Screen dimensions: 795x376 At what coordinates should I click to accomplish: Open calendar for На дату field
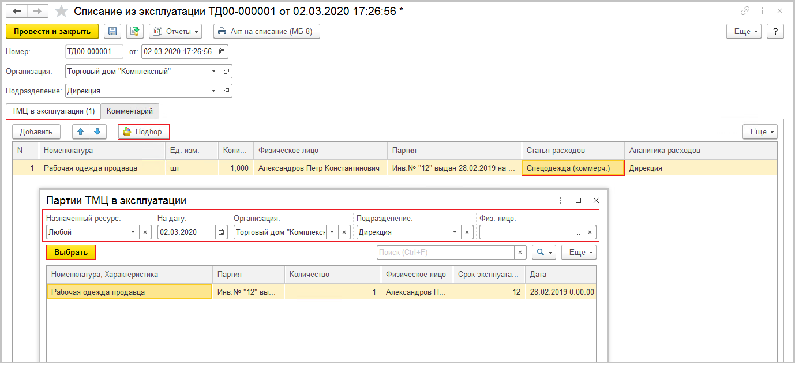click(x=222, y=232)
